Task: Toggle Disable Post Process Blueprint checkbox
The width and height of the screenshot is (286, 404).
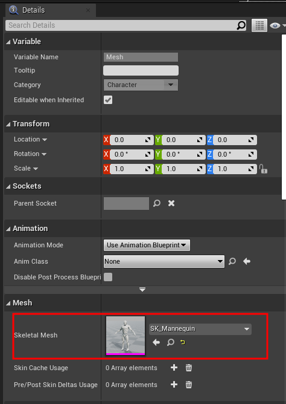Action: (x=108, y=277)
